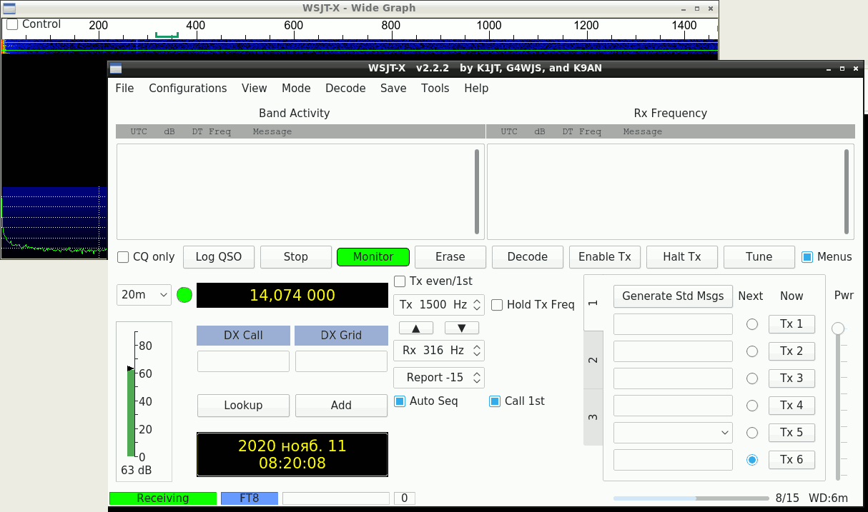This screenshot has height=512, width=868.
Task: Click the green band status indicator circle
Action: coord(184,295)
